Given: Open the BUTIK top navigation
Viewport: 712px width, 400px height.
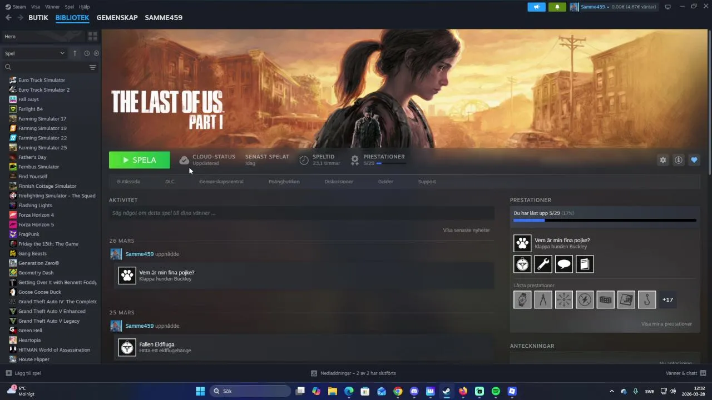Looking at the screenshot, I should click(x=38, y=18).
